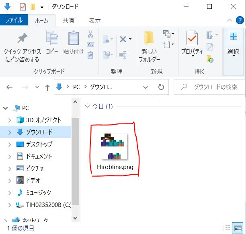The height and width of the screenshot is (234, 246).
Task: Click the scissors Cut icon
Action: (90, 34)
